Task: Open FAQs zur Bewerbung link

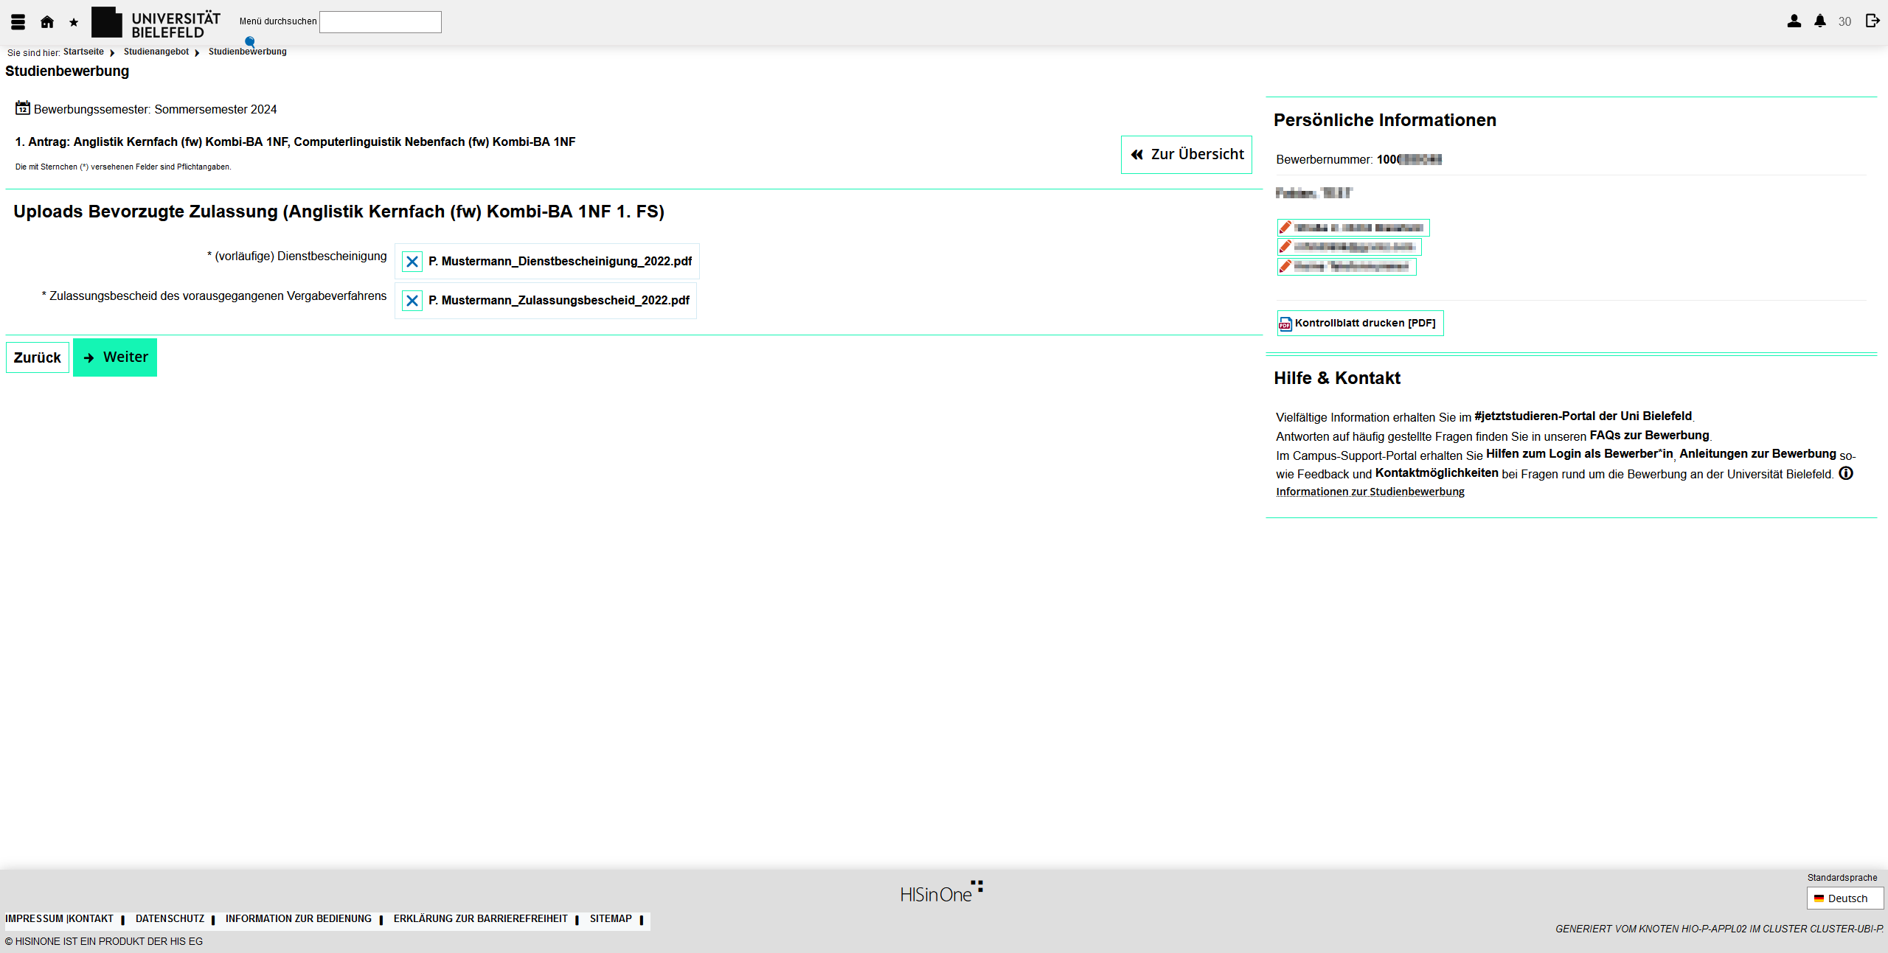Action: [x=1650, y=436]
